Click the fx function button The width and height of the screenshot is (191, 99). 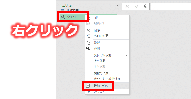(145, 7)
